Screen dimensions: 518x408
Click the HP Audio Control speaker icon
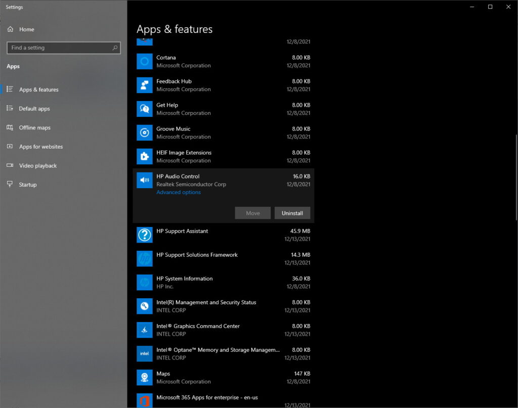(x=145, y=180)
